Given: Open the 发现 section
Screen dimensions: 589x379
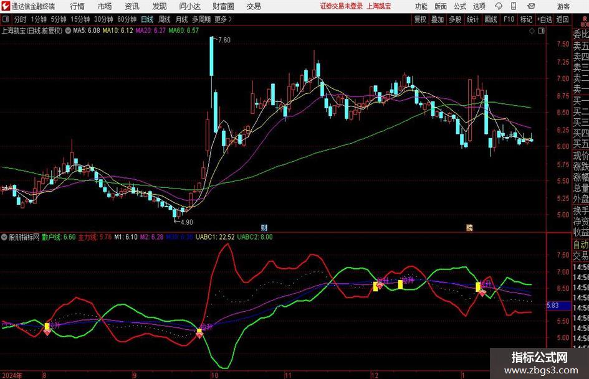Looking at the screenshot, I should tap(160, 6).
